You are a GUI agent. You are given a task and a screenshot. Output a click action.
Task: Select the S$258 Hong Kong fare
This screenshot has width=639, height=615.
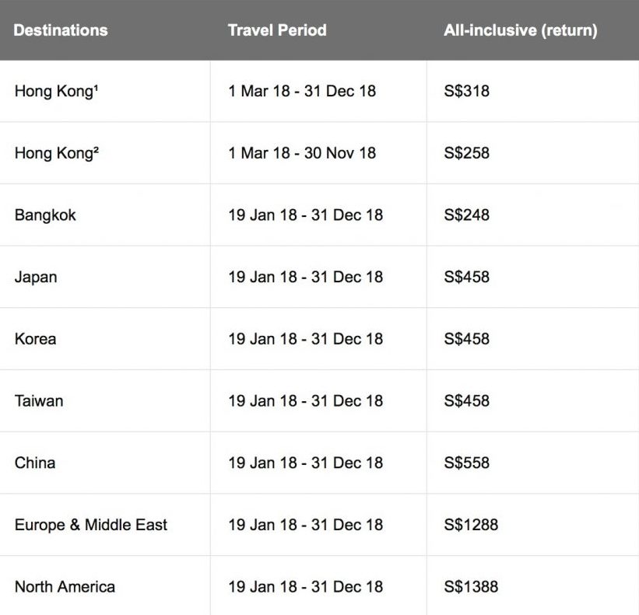coord(467,153)
